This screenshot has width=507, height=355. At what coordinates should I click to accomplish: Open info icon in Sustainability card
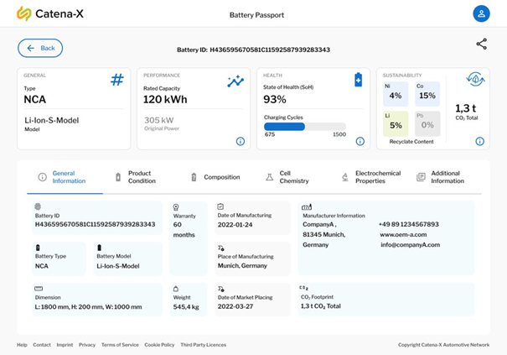pyautogui.click(x=480, y=141)
